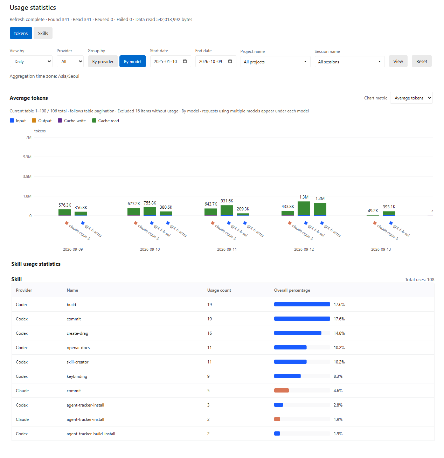This screenshot has width=444, height=458.
Task: Click the 380.6K bar for 2026-09-10
Action: 166,214
